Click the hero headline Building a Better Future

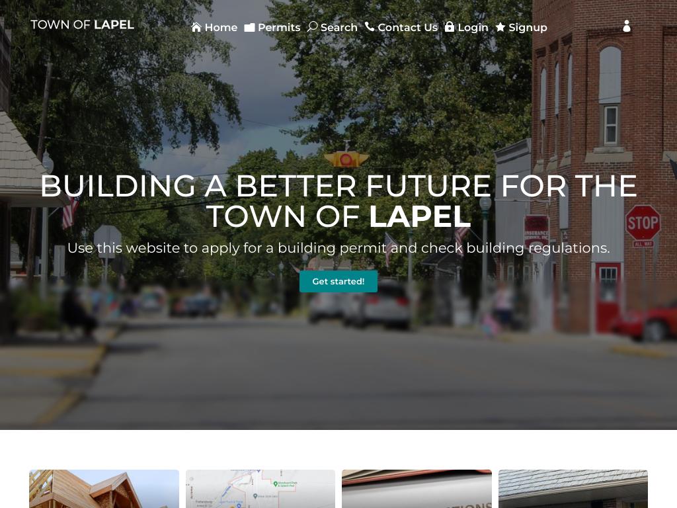(x=338, y=201)
